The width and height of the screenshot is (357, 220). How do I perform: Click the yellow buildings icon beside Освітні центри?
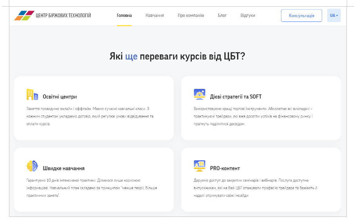(x=32, y=95)
